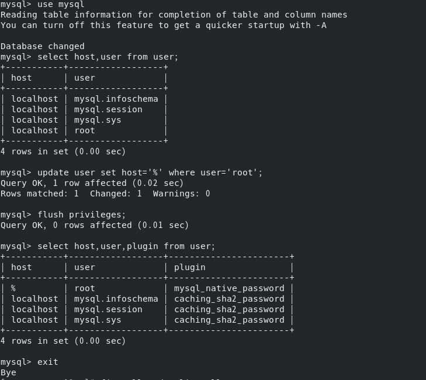This screenshot has width=426, height=380.
Task: Click the 'mysql_native_password' plugin value
Action: [229, 288]
